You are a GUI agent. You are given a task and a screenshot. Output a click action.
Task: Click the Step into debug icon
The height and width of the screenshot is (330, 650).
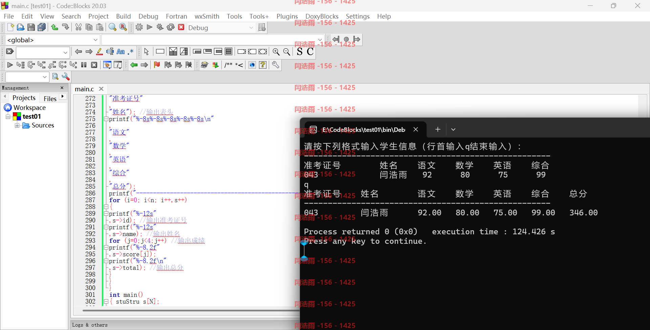pyautogui.click(x=42, y=65)
